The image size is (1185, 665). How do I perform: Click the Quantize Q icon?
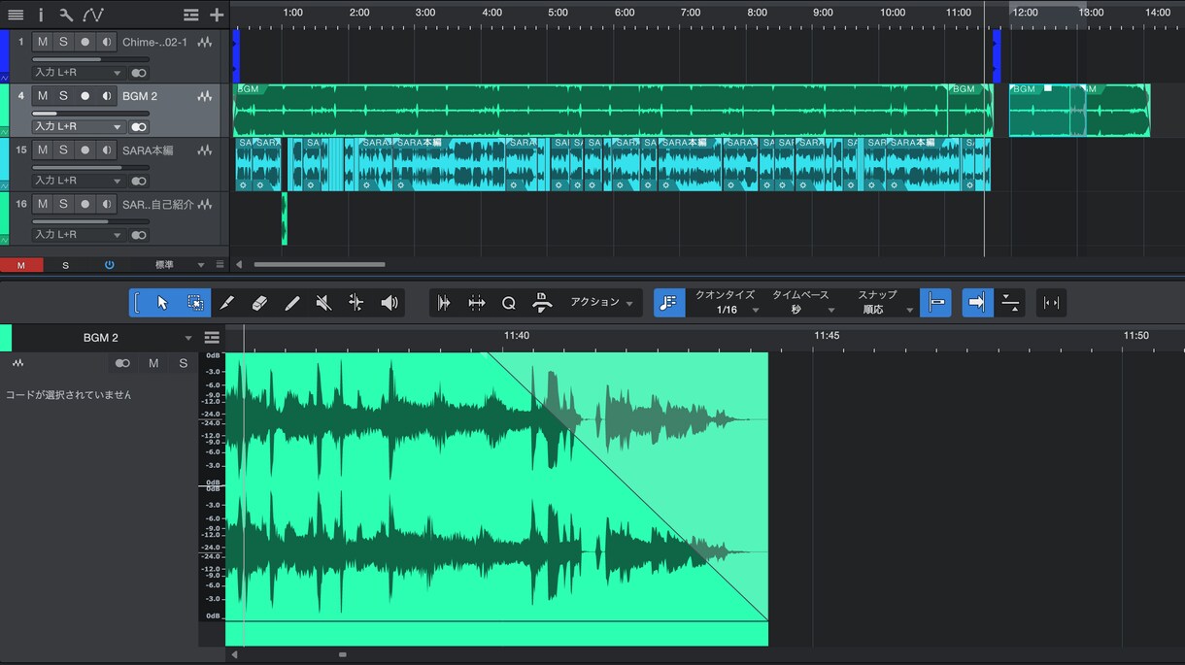(x=509, y=303)
